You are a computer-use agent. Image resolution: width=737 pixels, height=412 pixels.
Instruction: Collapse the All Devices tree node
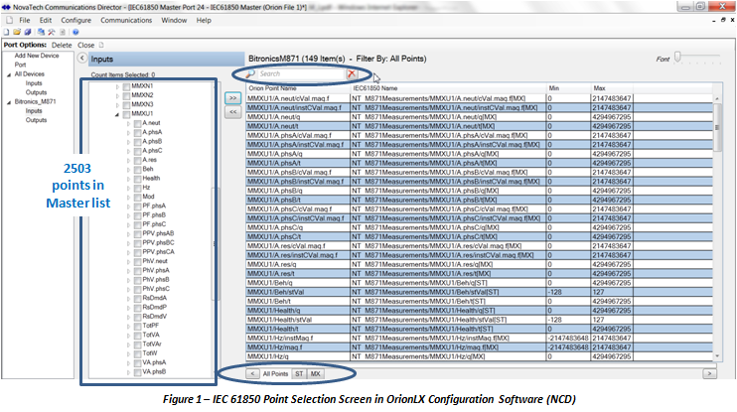(x=9, y=74)
